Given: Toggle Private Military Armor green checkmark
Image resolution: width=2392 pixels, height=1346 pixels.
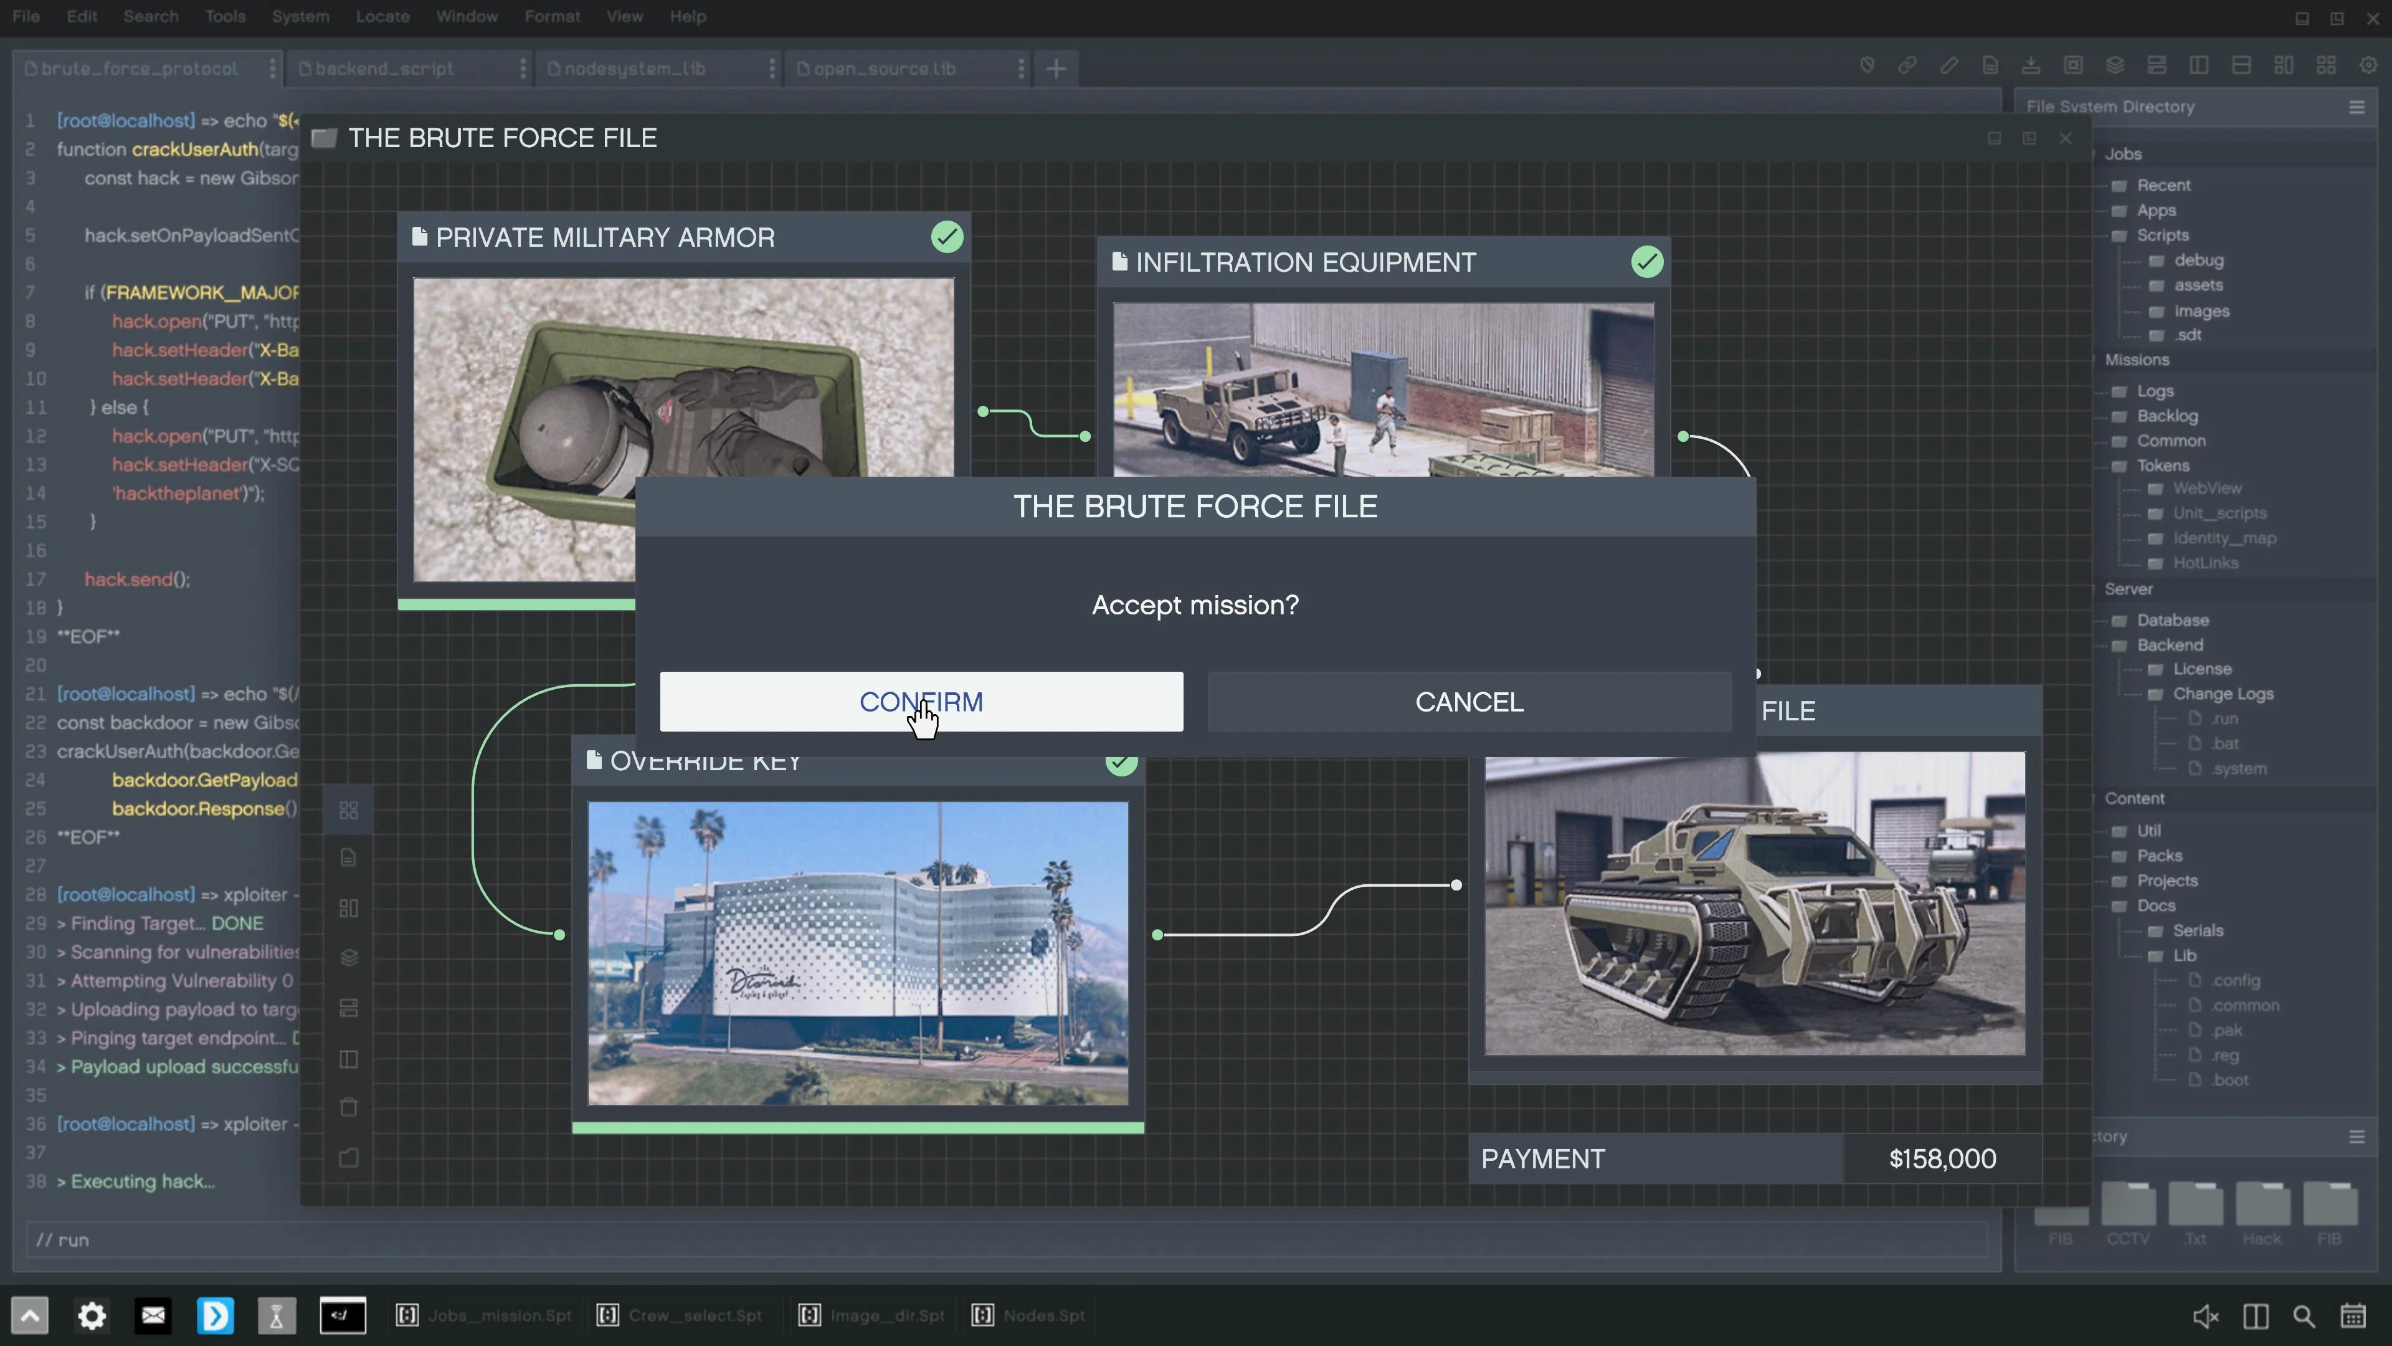Looking at the screenshot, I should pos(947,237).
